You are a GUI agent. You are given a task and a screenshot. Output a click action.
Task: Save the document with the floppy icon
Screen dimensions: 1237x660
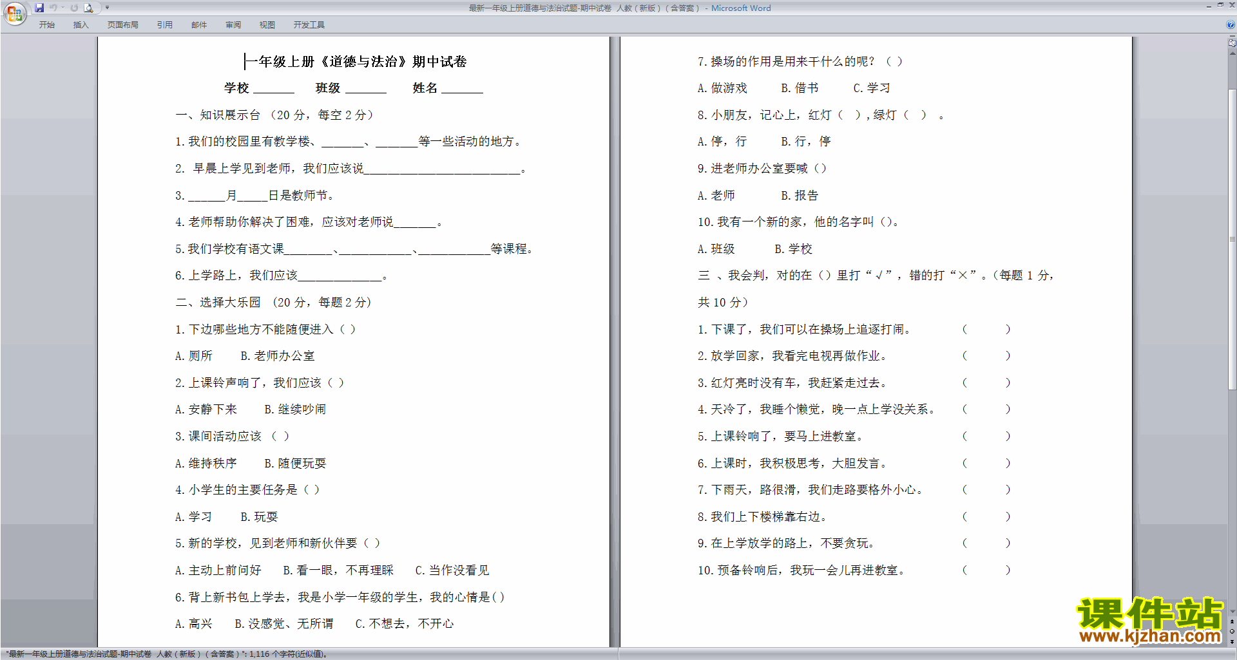coord(39,8)
